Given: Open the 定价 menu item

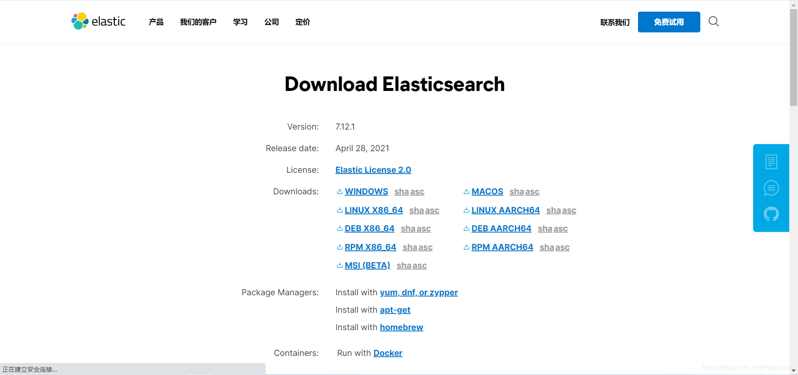Looking at the screenshot, I should point(303,22).
